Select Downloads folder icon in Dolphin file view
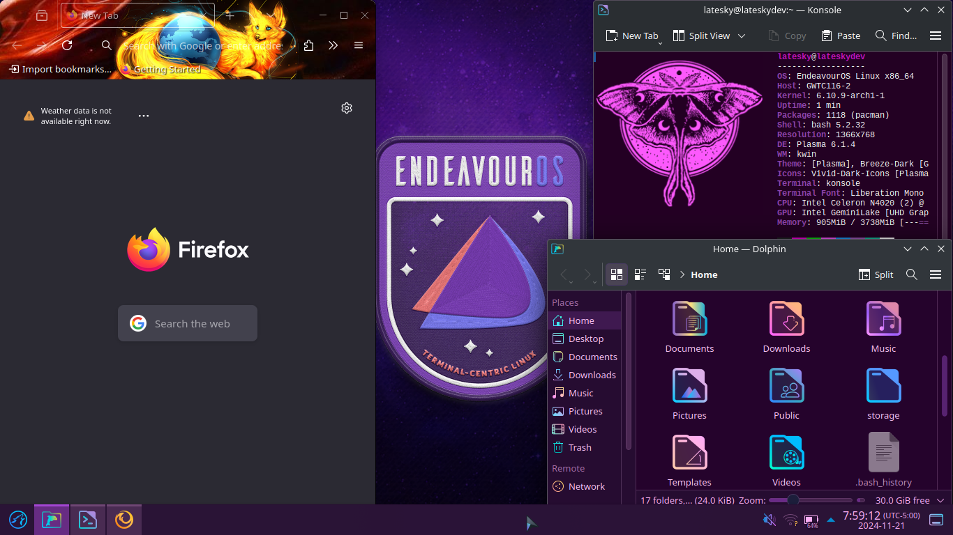This screenshot has width=953, height=535. (x=786, y=319)
